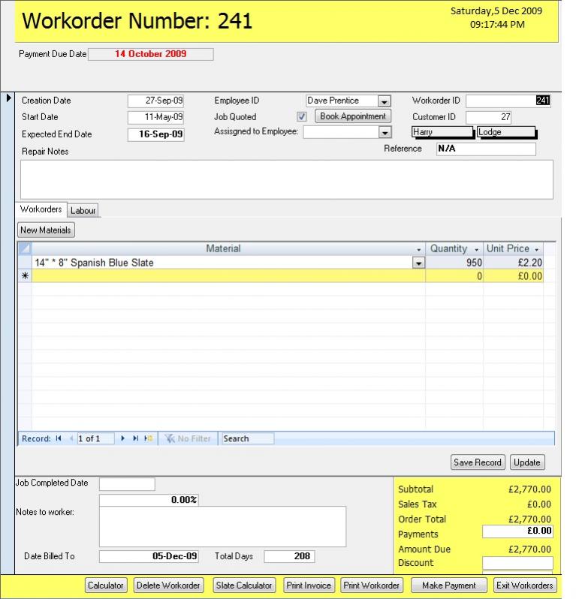Click the customer last name Lodge field

(506, 132)
